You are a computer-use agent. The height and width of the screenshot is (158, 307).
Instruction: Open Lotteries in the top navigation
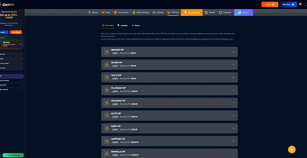pos(225,13)
